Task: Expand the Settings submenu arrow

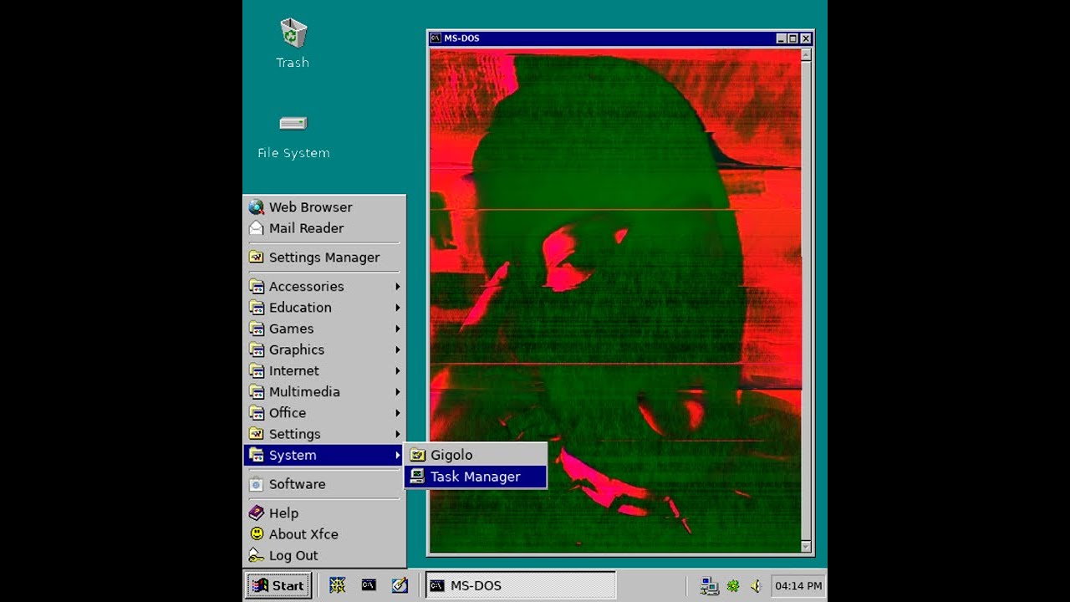Action: pos(398,434)
